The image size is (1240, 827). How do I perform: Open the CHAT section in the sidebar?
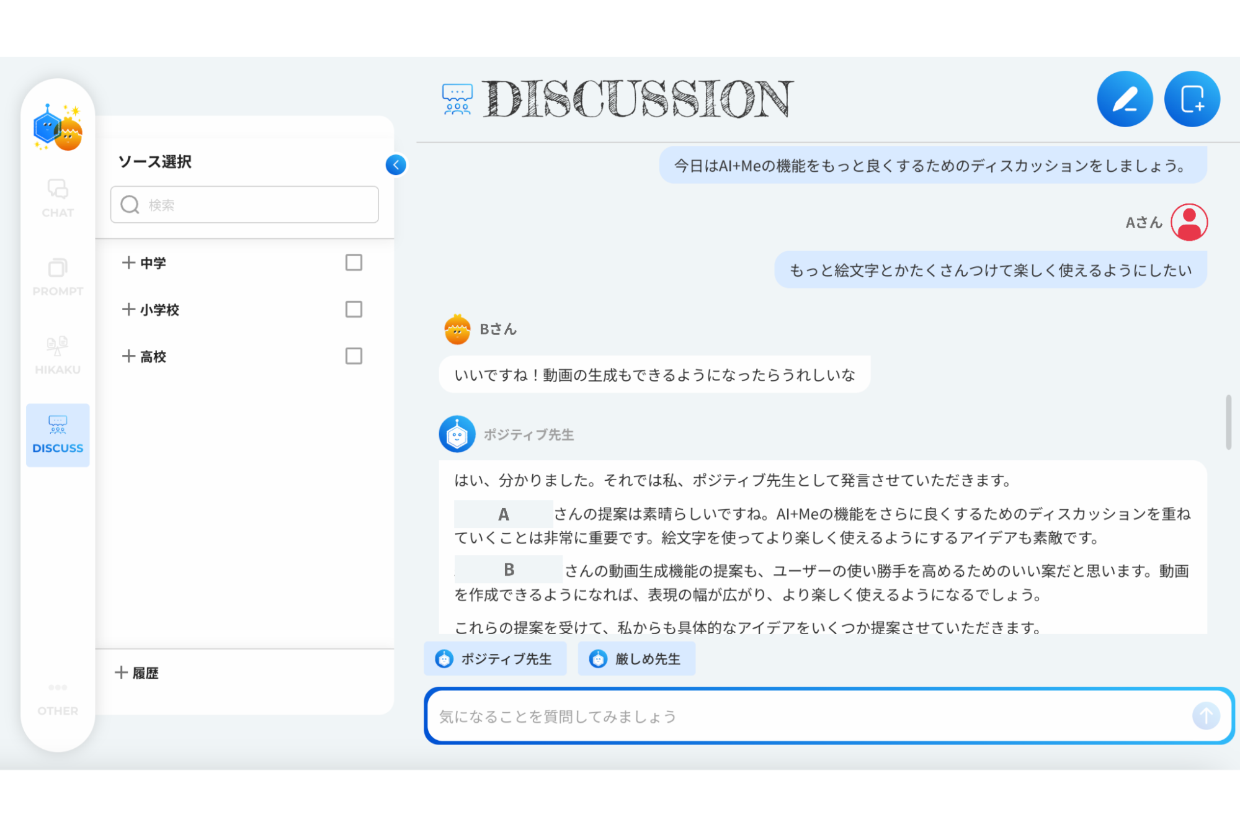[57, 199]
